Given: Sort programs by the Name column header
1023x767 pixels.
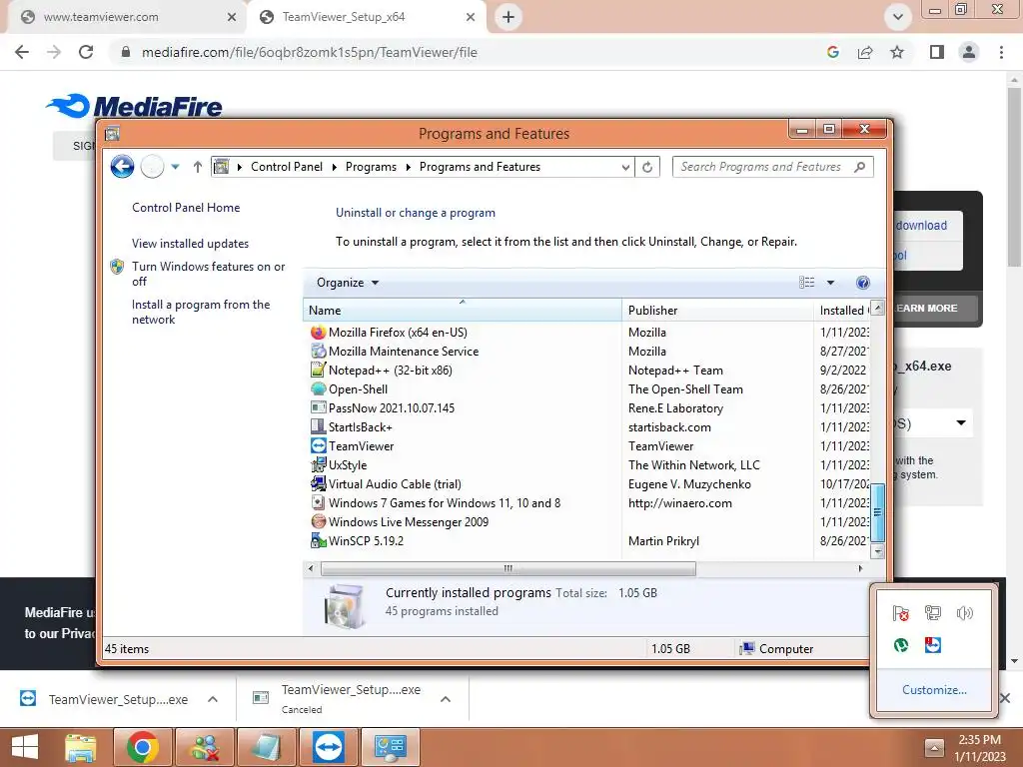Looking at the screenshot, I should (x=463, y=311).
